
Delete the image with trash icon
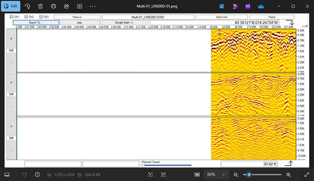pyautogui.click(x=40, y=7)
